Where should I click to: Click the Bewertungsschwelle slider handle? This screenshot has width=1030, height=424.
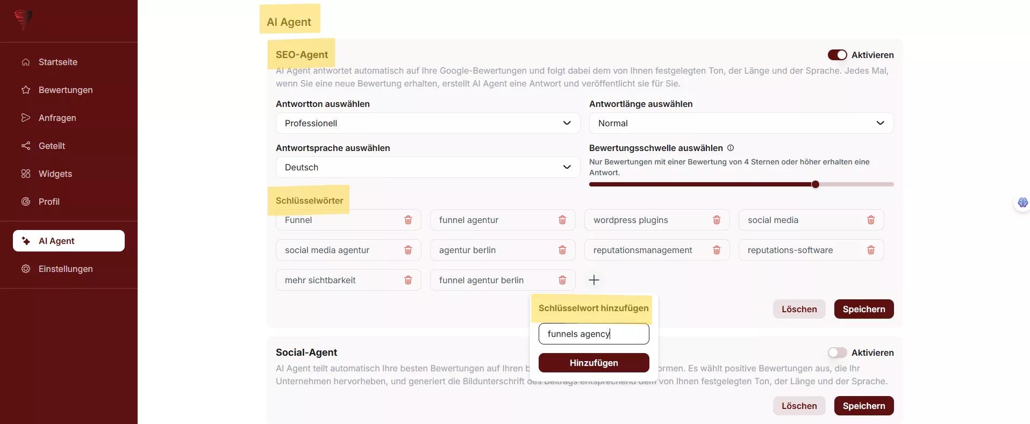[816, 184]
